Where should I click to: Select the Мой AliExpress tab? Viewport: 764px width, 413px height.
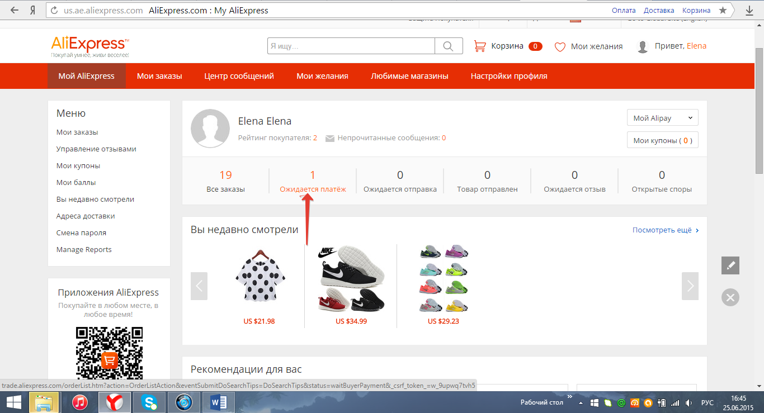pyautogui.click(x=86, y=76)
